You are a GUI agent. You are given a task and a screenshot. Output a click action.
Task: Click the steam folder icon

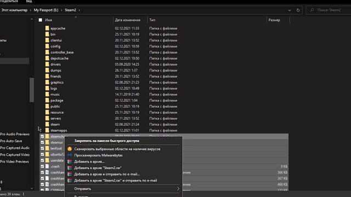tap(47, 124)
